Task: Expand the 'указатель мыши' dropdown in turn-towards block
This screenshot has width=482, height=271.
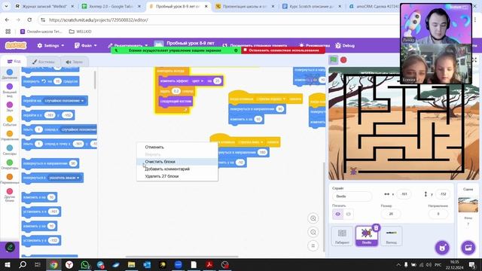Action: 64,178
